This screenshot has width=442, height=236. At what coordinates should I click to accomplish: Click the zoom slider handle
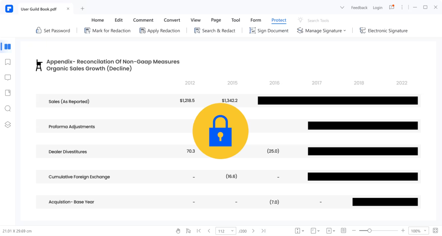pyautogui.click(x=369, y=231)
